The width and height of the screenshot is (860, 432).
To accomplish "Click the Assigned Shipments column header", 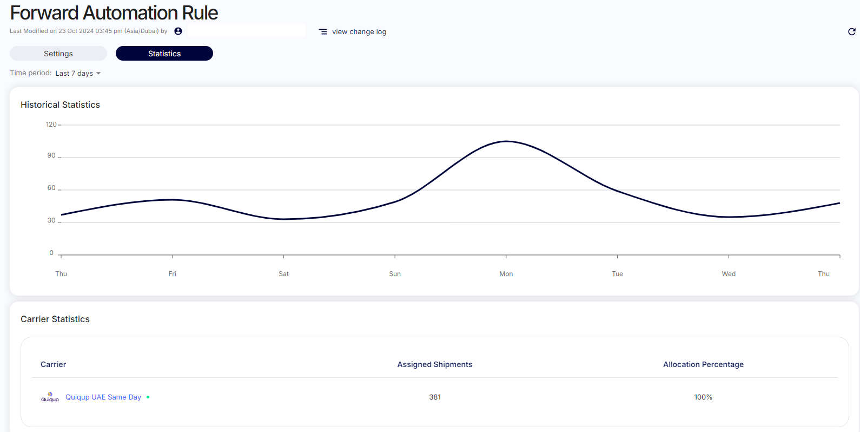I will (435, 364).
